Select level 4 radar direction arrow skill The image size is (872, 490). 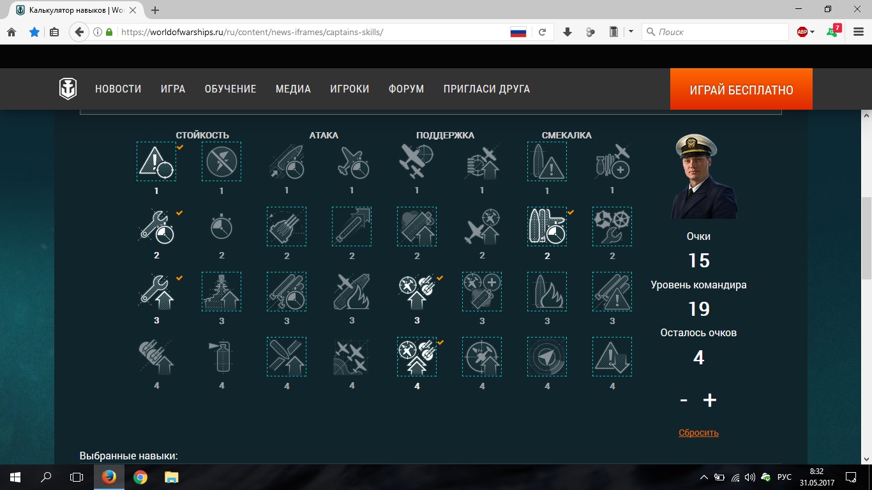click(547, 357)
